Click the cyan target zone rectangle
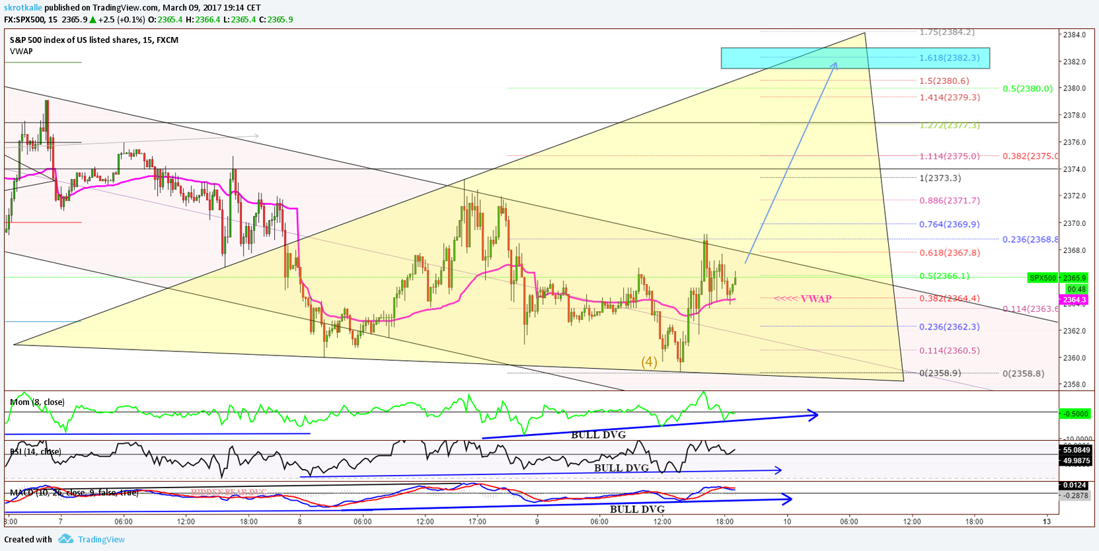The width and height of the screenshot is (1099, 551). [x=855, y=58]
